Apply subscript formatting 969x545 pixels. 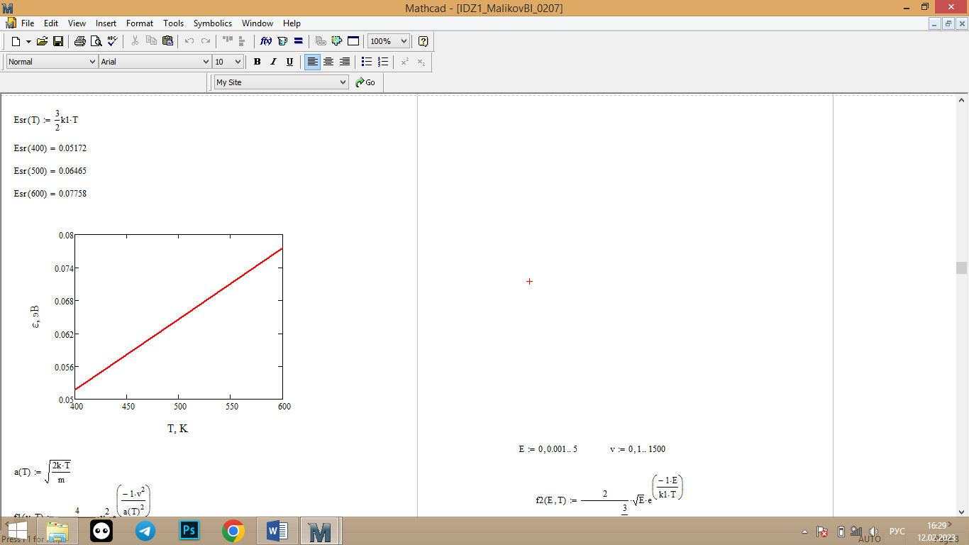(x=421, y=62)
